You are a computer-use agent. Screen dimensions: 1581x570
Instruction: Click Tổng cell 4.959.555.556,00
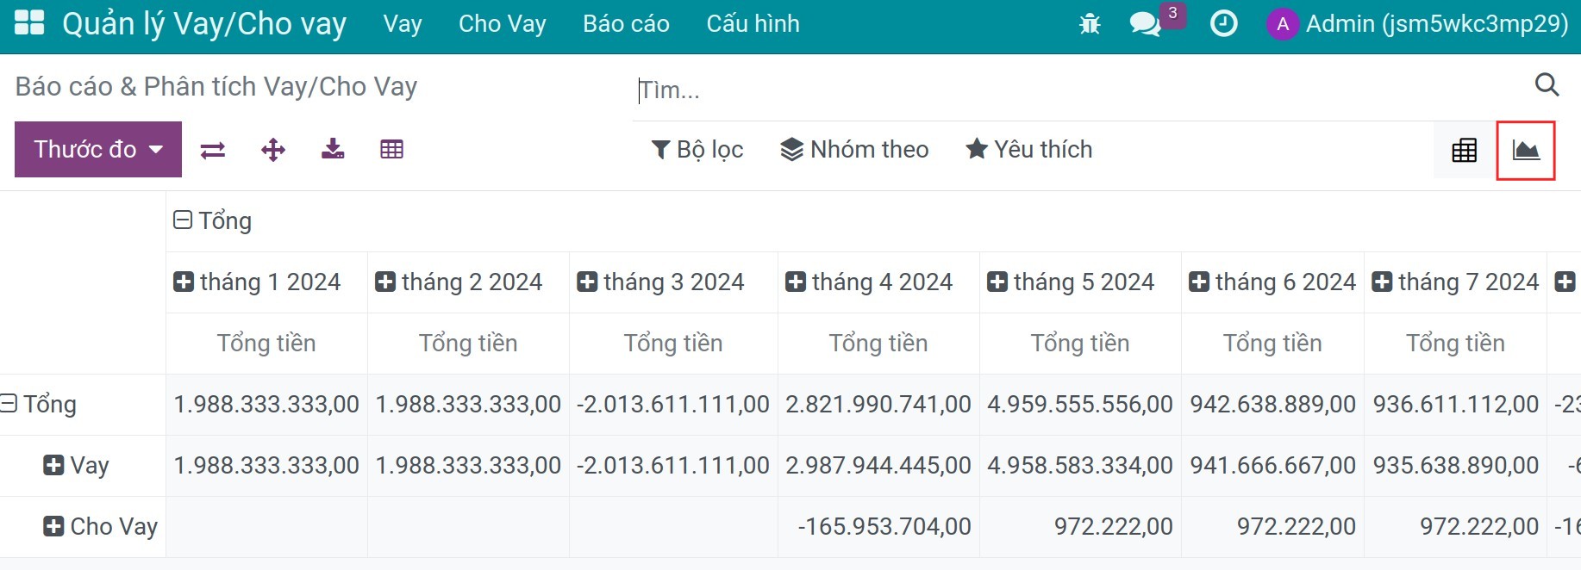tap(1080, 404)
